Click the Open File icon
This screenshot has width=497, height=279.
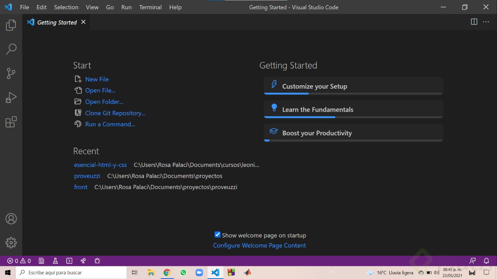(x=78, y=90)
